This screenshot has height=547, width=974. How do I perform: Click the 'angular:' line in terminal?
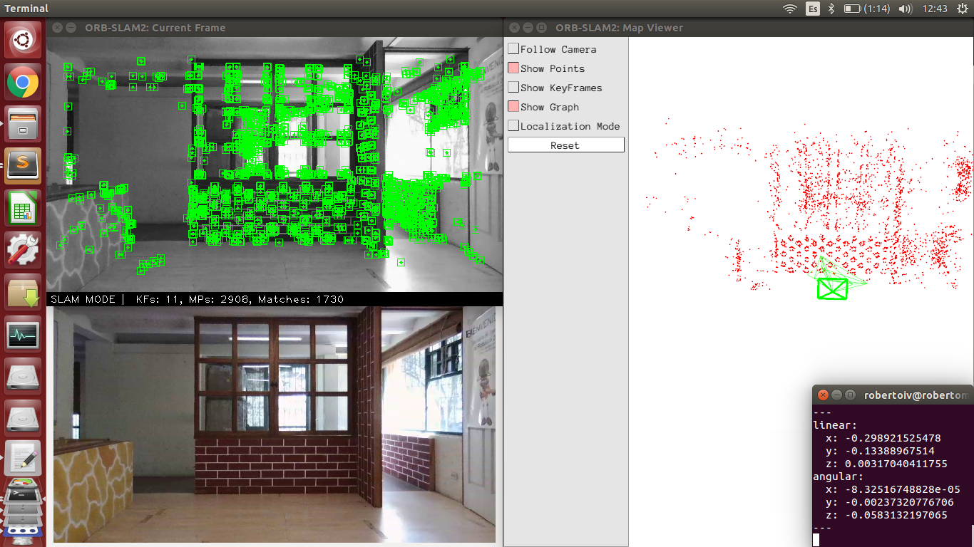pyautogui.click(x=839, y=476)
